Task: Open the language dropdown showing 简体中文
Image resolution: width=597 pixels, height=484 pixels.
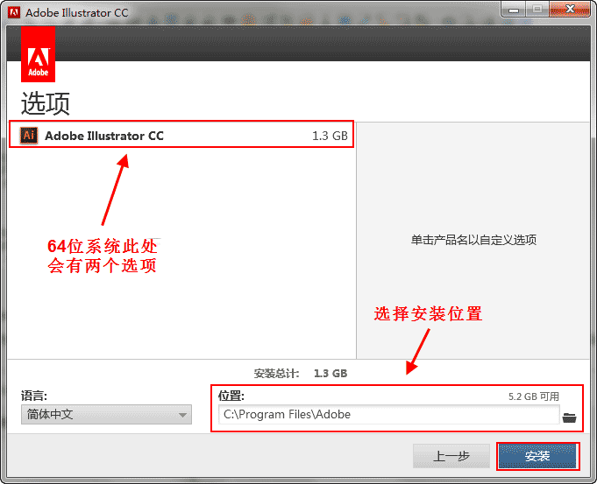Action: [106, 414]
